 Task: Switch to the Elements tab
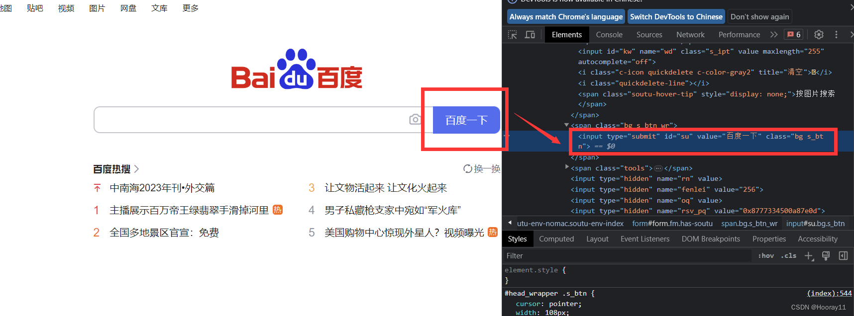567,34
